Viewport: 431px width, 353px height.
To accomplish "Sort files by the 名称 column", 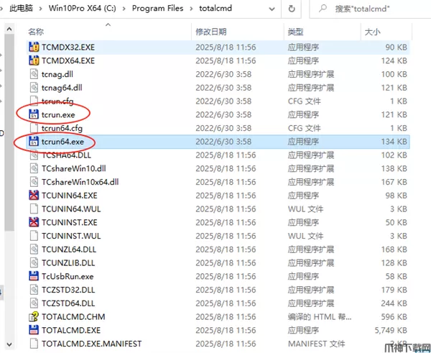I will (x=36, y=32).
